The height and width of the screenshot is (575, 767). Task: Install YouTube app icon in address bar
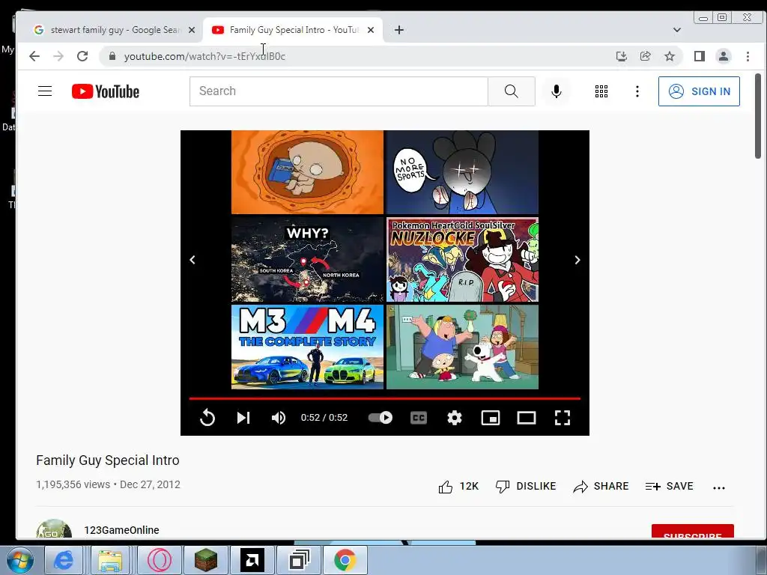coord(621,56)
